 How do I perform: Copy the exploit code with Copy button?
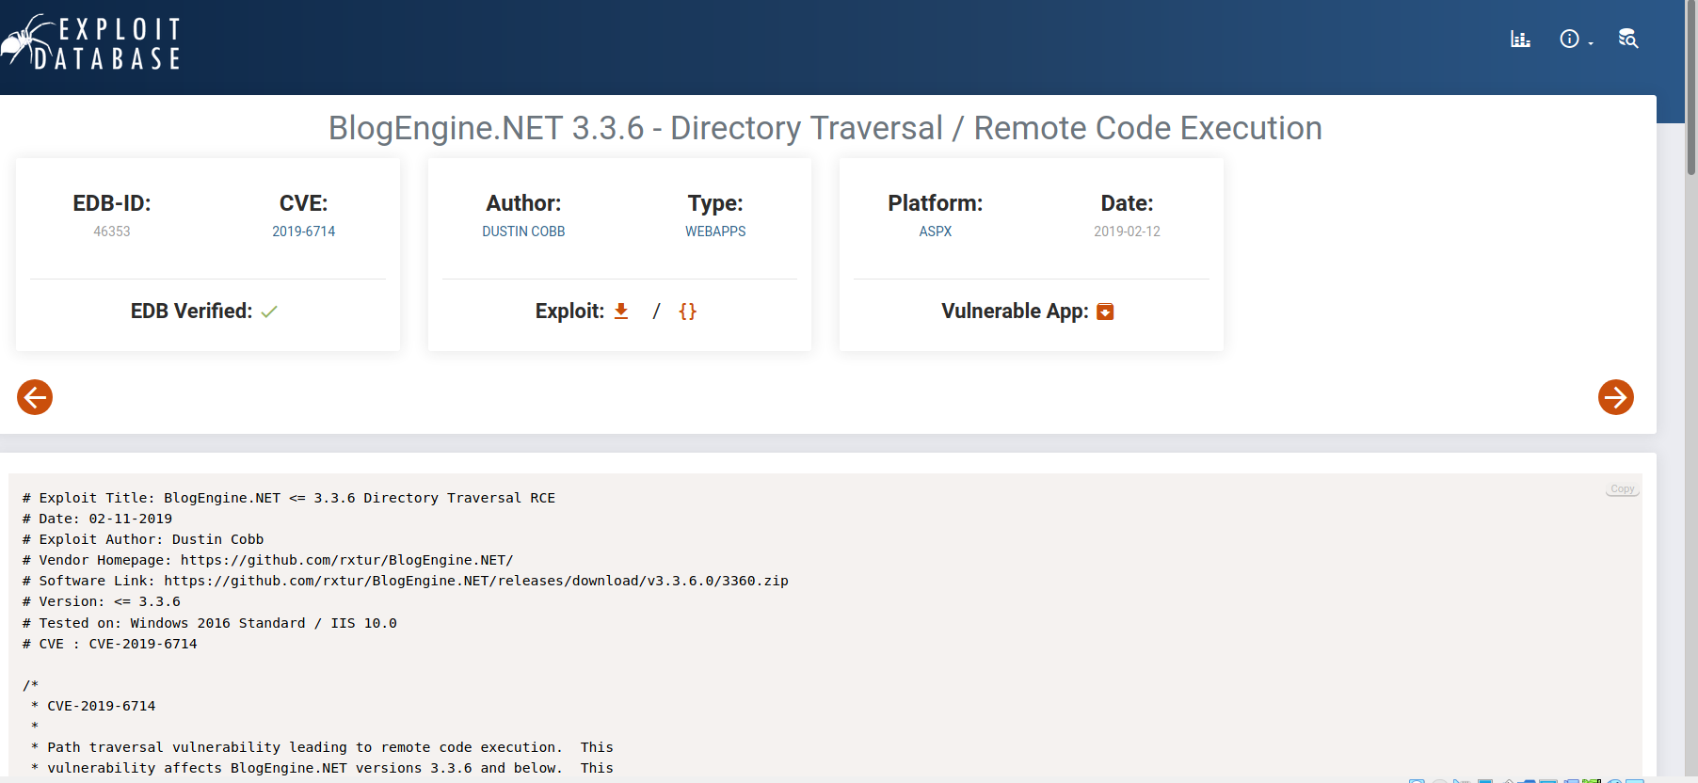tap(1623, 489)
